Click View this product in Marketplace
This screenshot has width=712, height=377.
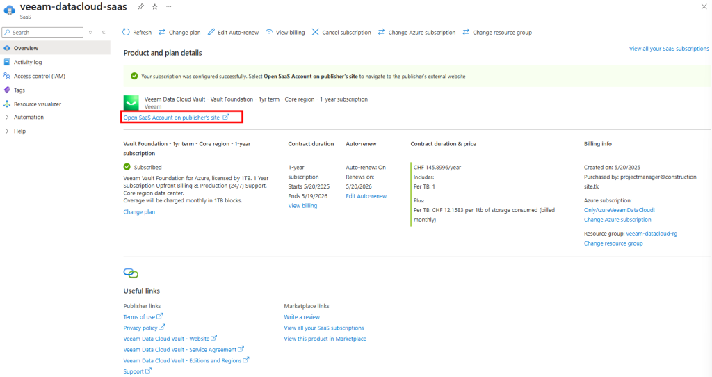click(325, 338)
